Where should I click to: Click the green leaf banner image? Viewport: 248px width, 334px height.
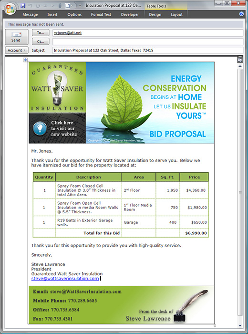pos(150,103)
